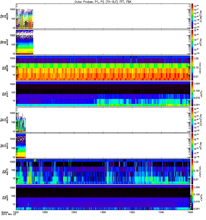Click the color bar beside thc fff scm3 panel
206x220 pixels.
pos(192,146)
